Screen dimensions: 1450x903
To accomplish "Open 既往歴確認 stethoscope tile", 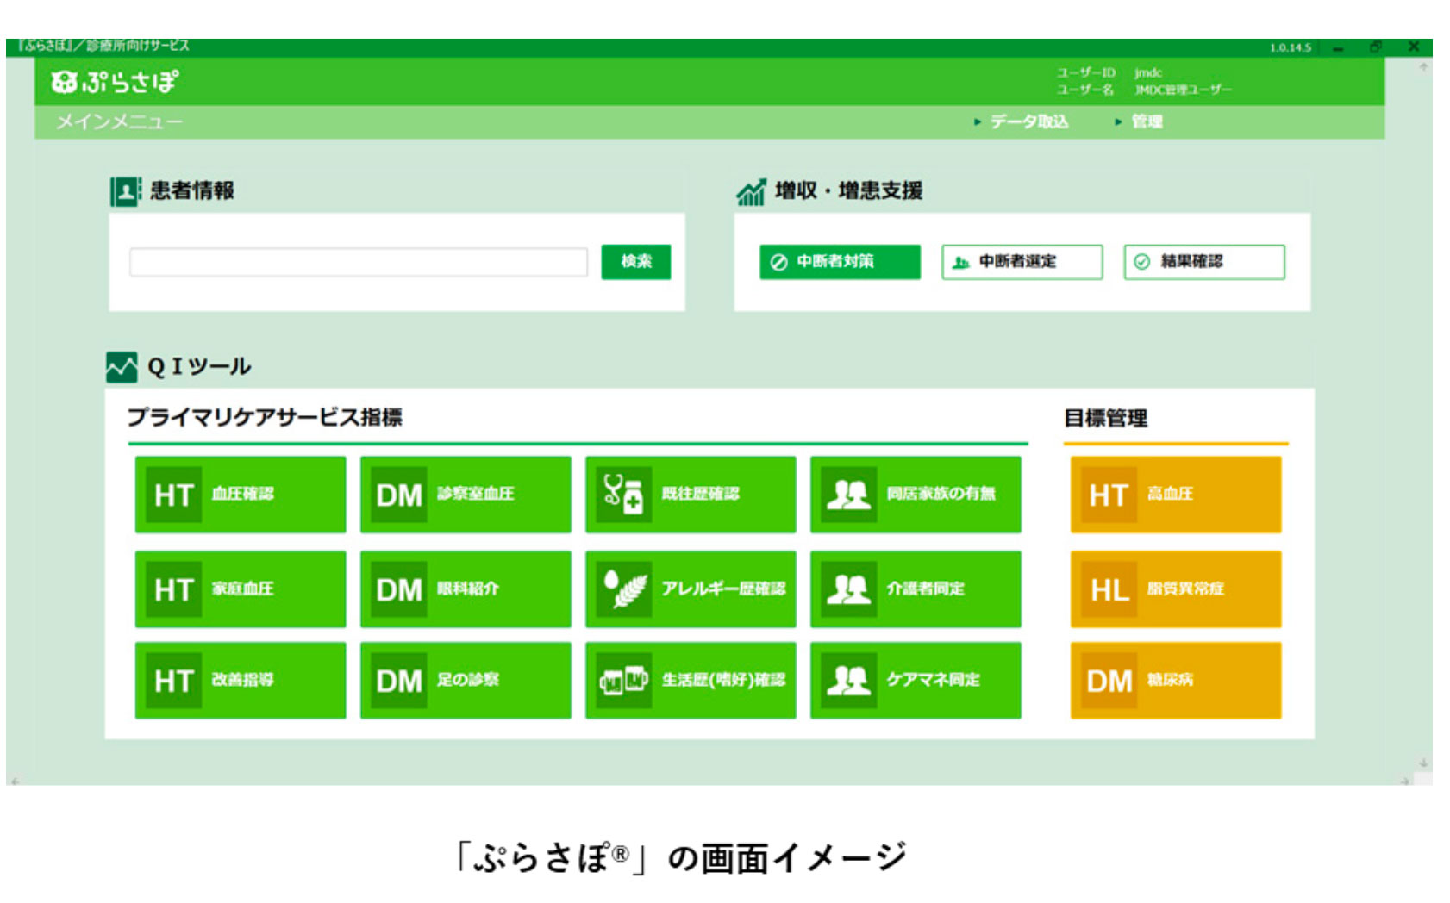I will 691,495.
